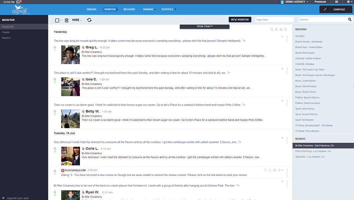Switch to the Engage tab
The height and width of the screenshot is (200, 354).
tap(91, 9)
